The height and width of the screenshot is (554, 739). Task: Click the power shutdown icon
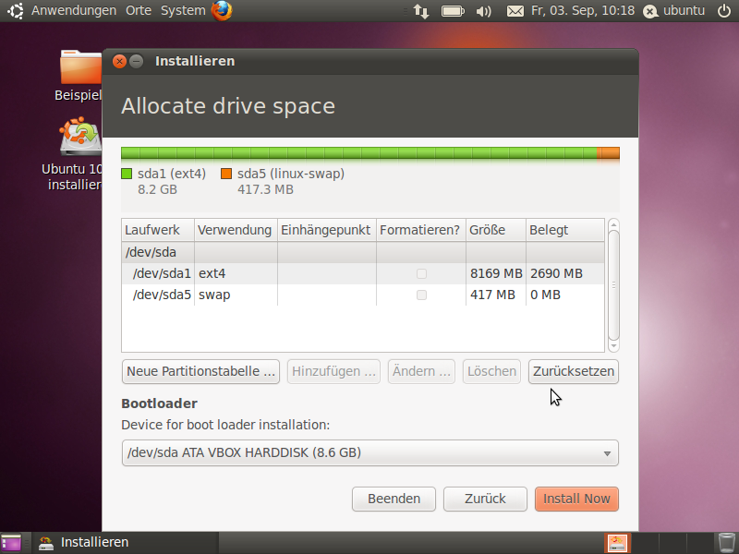coord(723,11)
